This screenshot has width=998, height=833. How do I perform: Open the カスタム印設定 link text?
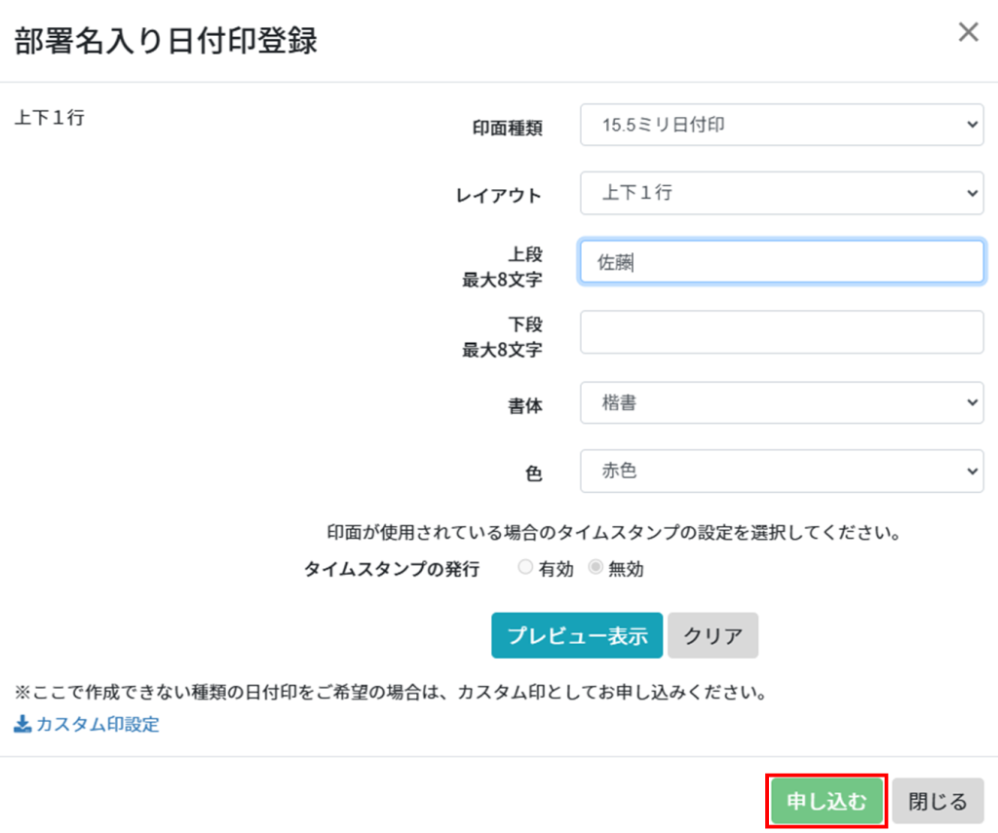[97, 725]
